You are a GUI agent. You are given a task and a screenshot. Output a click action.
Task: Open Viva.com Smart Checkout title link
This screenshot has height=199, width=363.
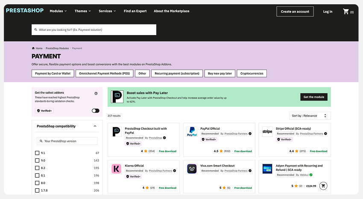coord(217,166)
